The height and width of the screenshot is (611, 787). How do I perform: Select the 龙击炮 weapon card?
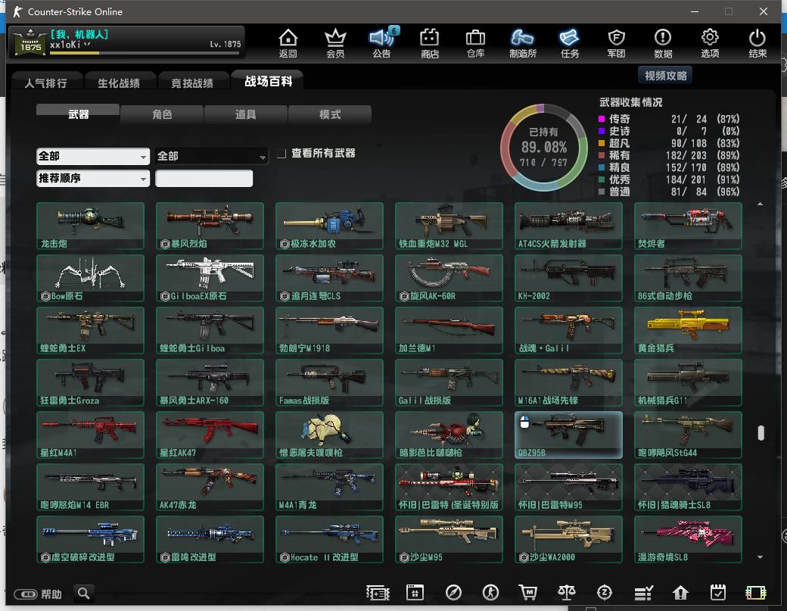[x=90, y=226]
